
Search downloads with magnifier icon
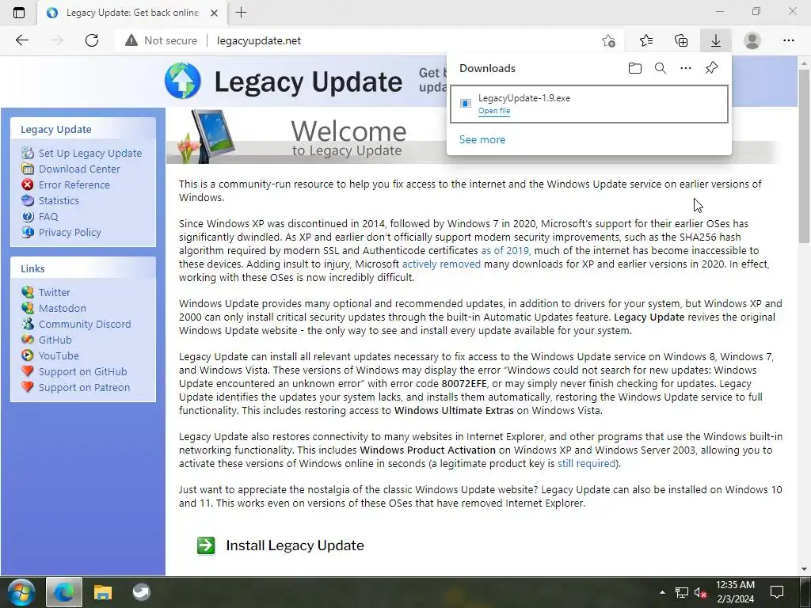pos(661,68)
